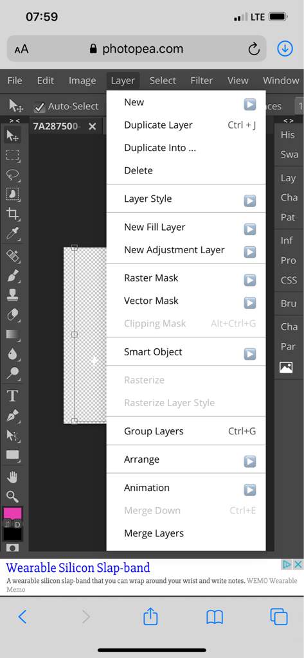
Task: Close the 7A287500 document tab
Action: click(x=93, y=127)
